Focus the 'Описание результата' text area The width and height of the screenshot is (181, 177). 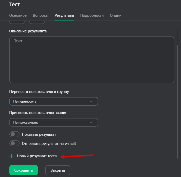92,60
